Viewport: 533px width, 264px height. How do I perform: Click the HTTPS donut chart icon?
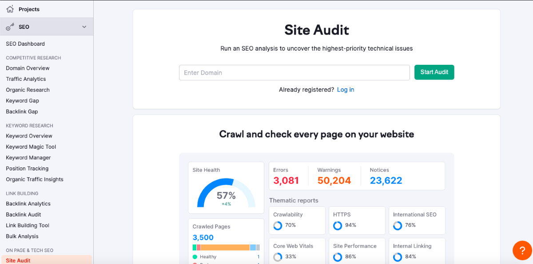click(338, 225)
